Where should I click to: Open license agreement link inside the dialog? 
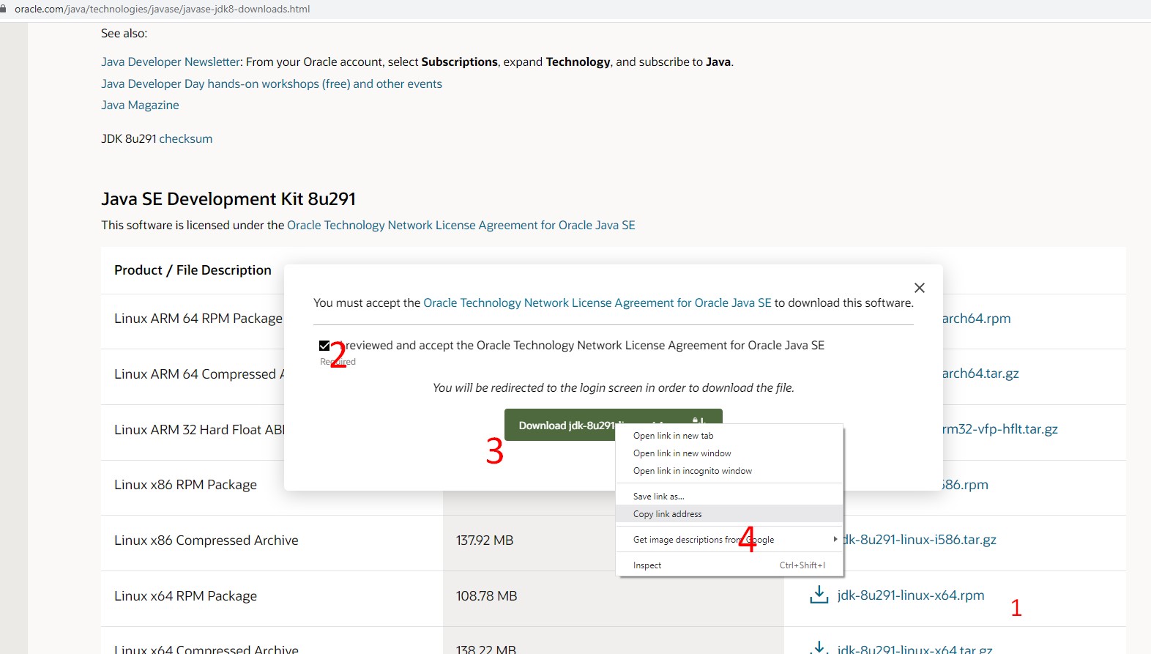(x=597, y=303)
